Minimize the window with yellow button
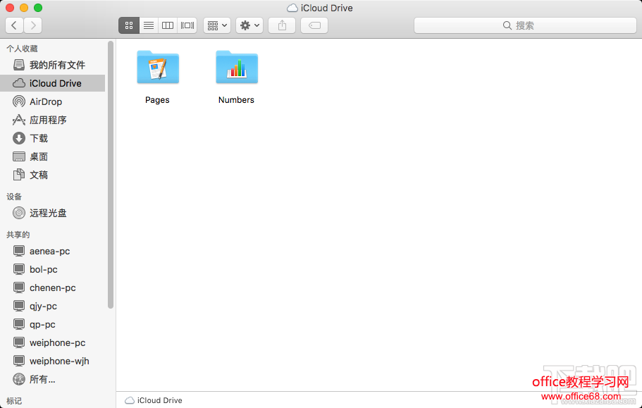Image resolution: width=642 pixels, height=408 pixels. [x=24, y=8]
